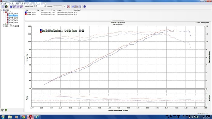Select RunFile_003.drf in the file tree
212x119 pixels.
coord(13,17)
